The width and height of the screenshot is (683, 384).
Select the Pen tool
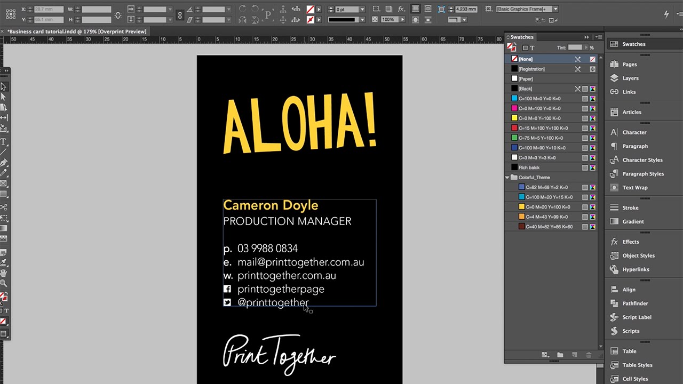click(3, 162)
